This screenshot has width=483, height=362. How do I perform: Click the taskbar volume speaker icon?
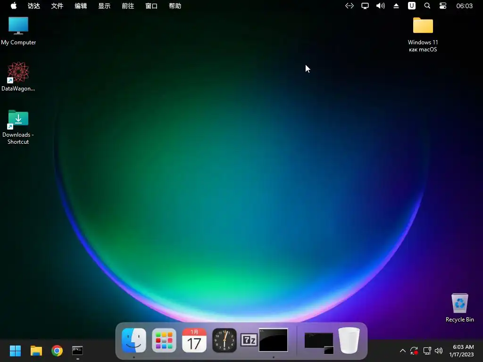(x=439, y=351)
